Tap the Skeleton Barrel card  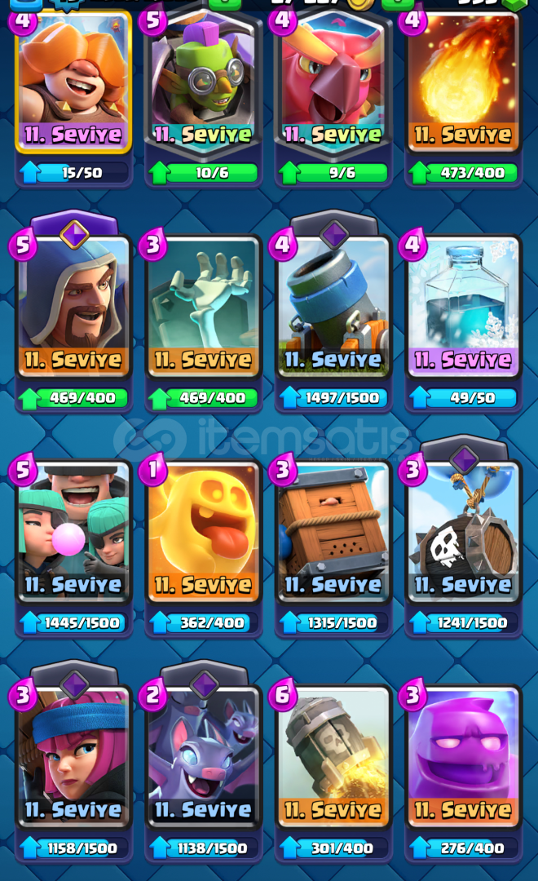[x=463, y=532]
